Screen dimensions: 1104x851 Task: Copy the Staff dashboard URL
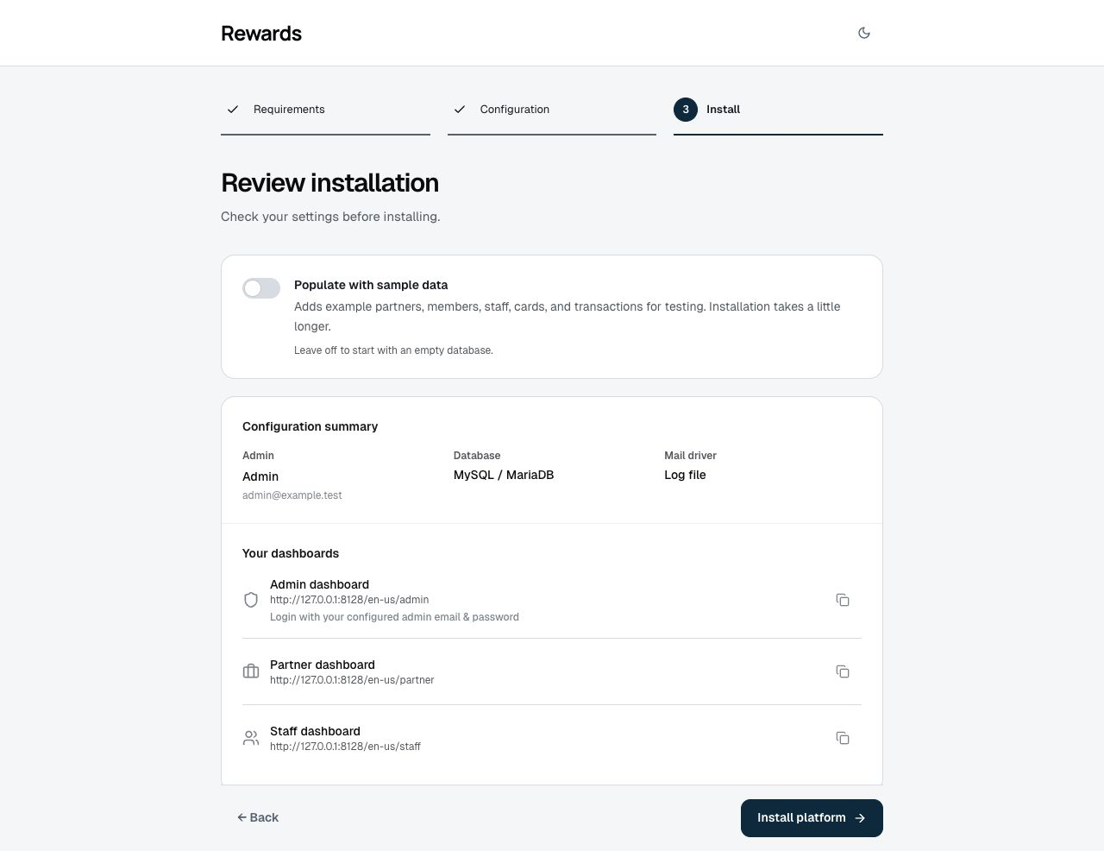[x=843, y=738]
